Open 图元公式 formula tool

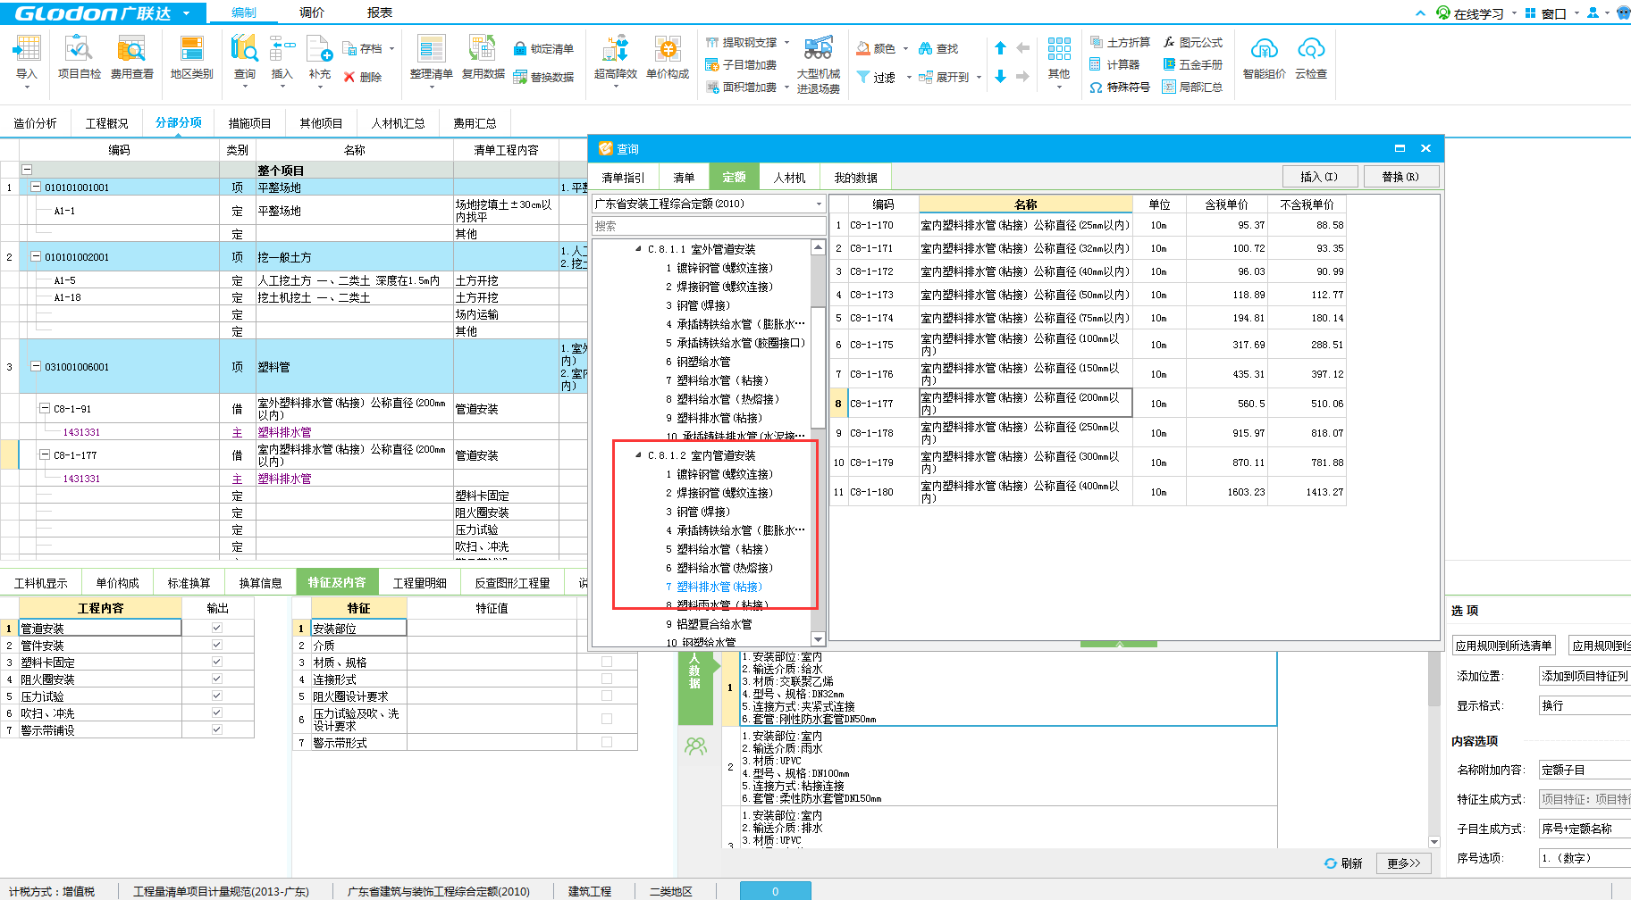1192,43
